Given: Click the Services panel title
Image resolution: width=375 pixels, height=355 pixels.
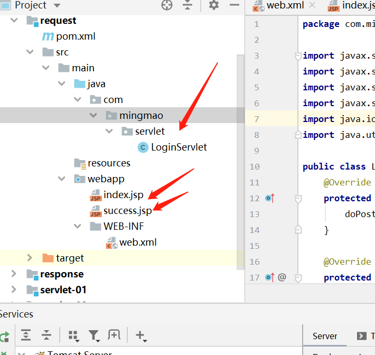Looking at the screenshot, I should (x=16, y=314).
